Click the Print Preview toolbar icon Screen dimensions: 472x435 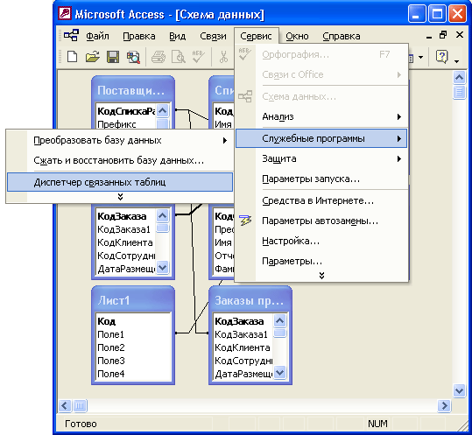[179, 57]
